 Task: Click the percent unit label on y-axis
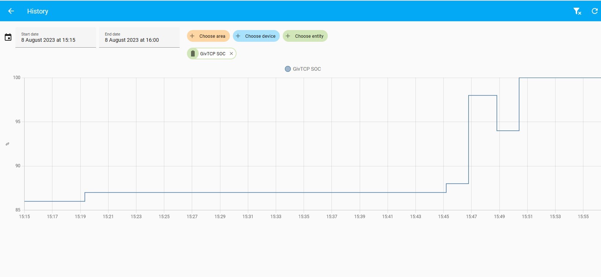pos(7,144)
